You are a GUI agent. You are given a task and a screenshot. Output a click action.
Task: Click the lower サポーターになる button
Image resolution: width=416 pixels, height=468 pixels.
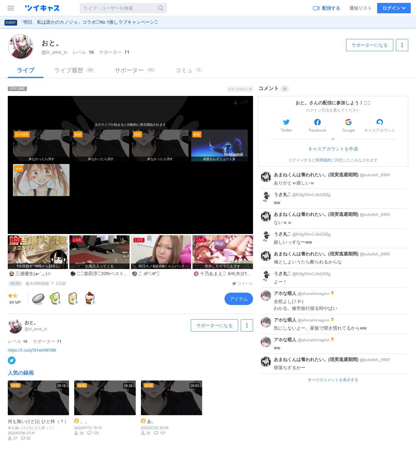(214, 325)
